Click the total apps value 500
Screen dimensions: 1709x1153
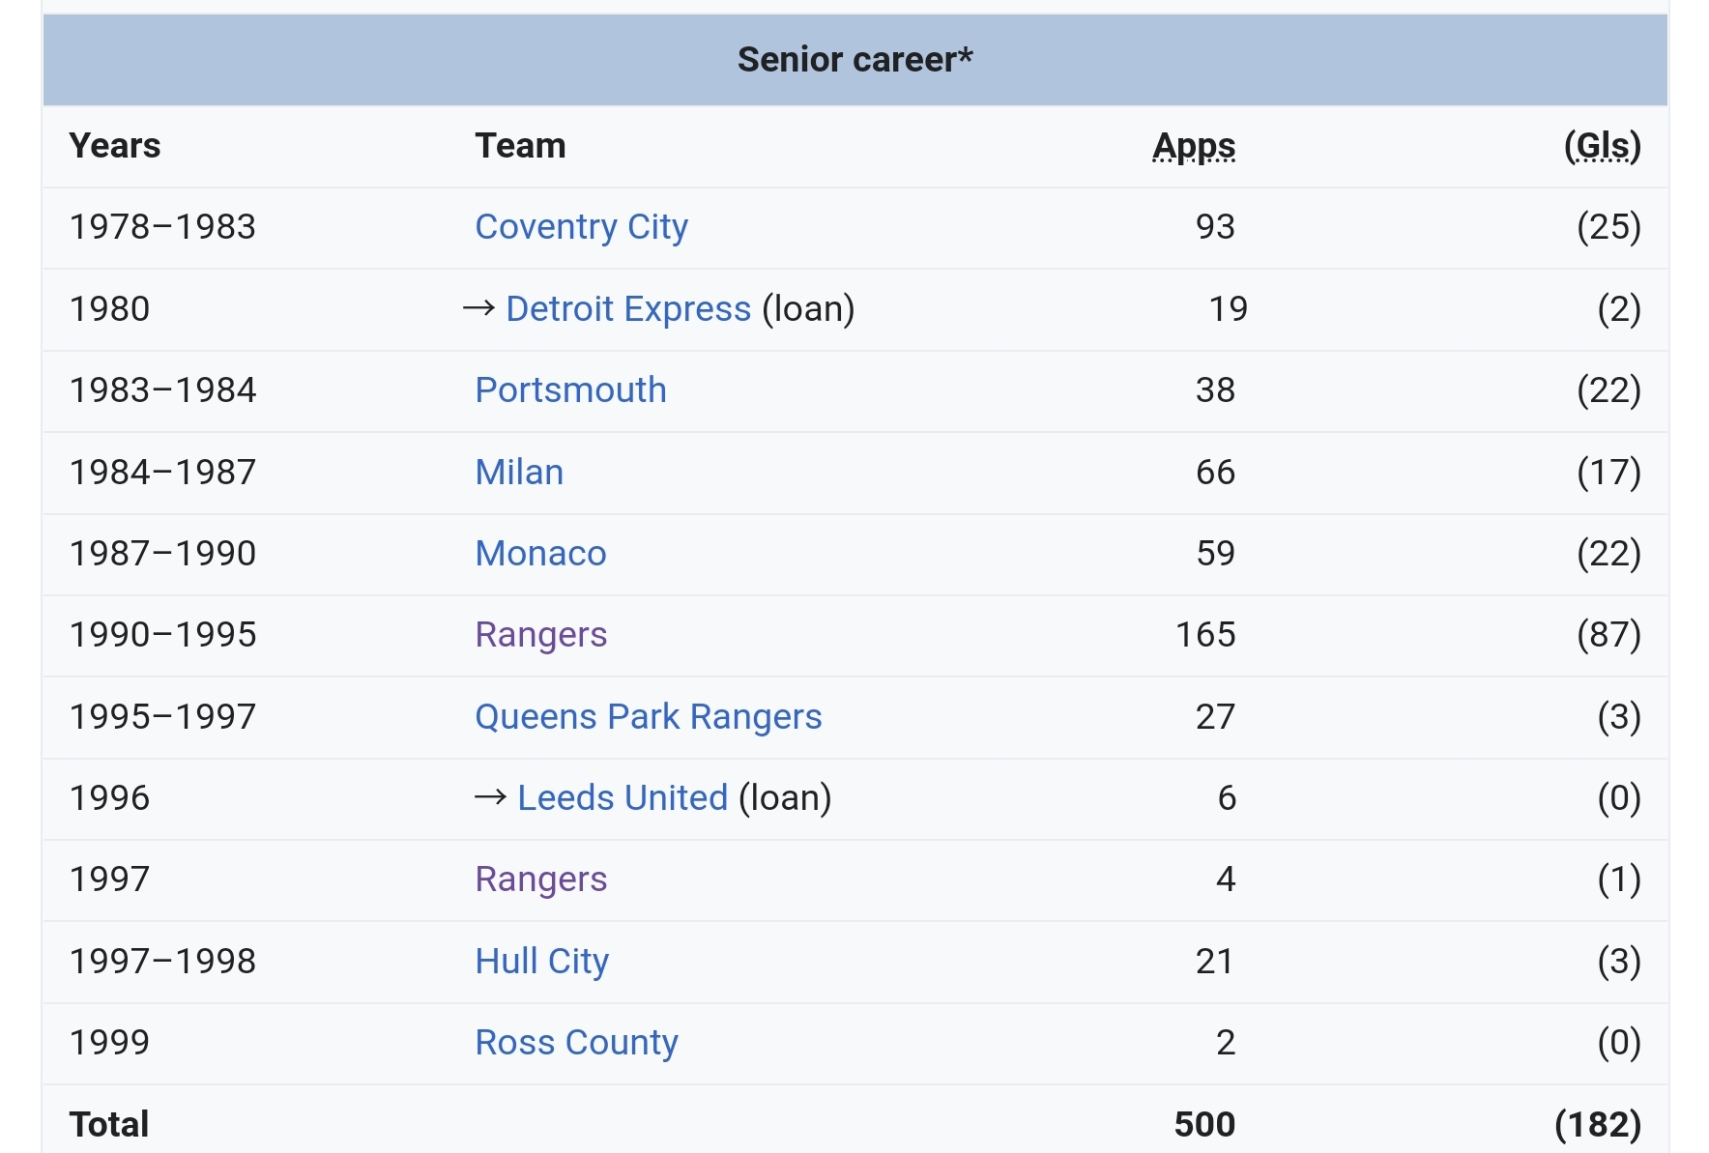(1204, 1124)
